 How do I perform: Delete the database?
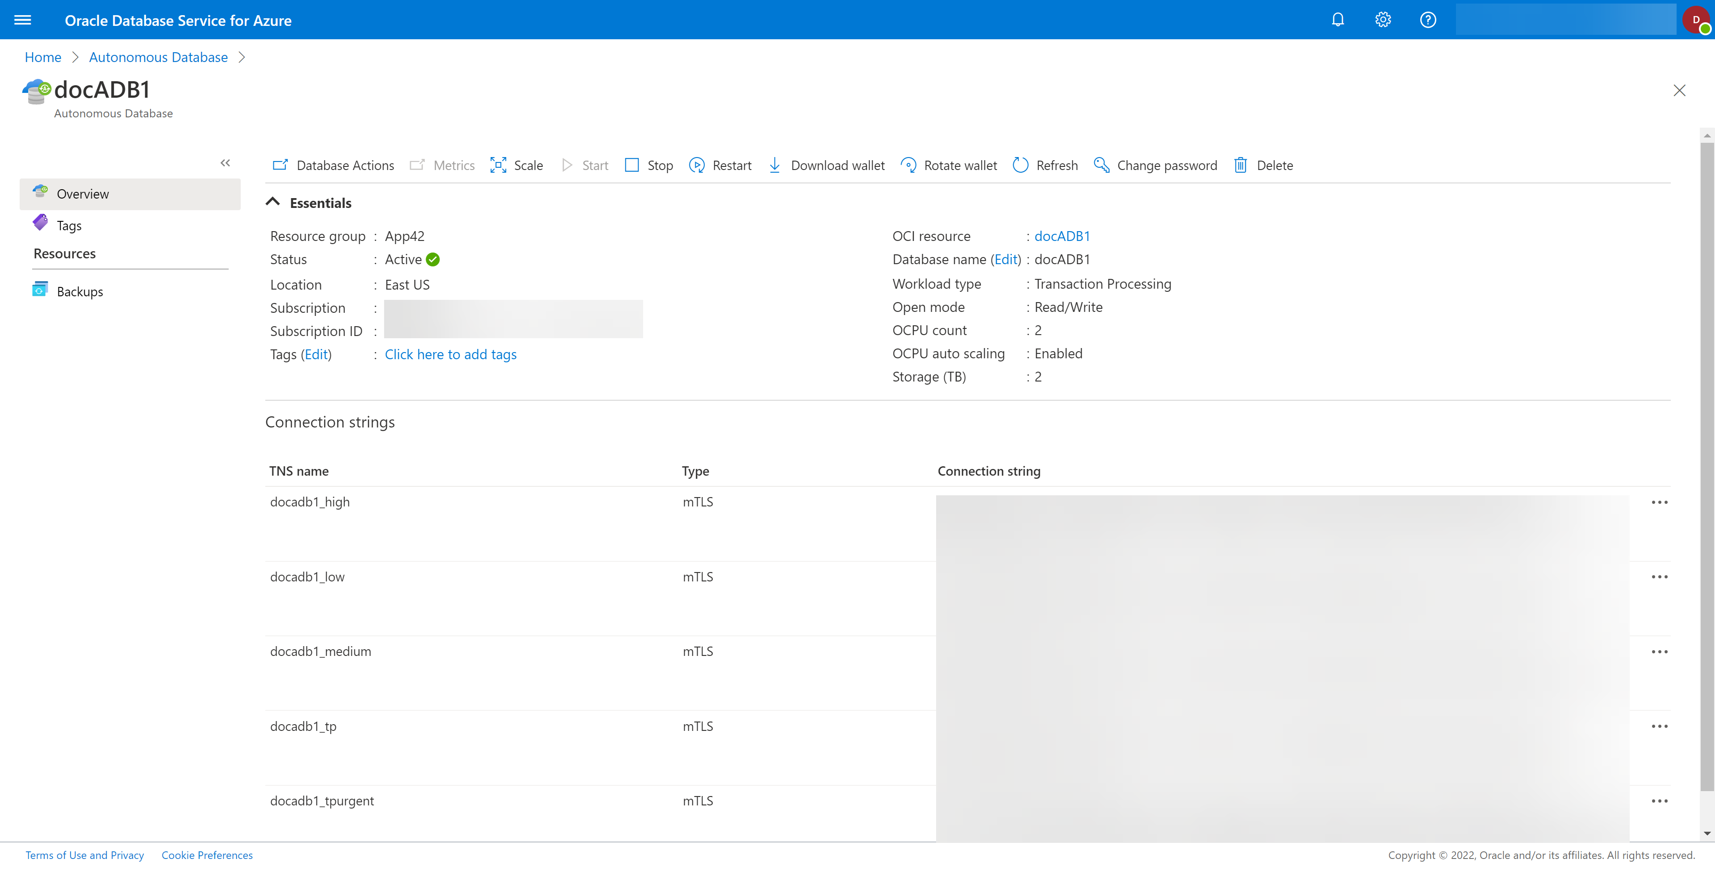point(1263,165)
